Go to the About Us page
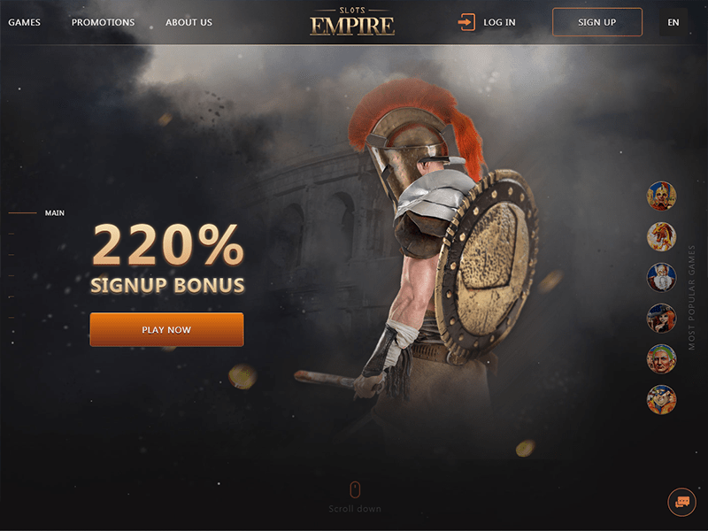 189,22
